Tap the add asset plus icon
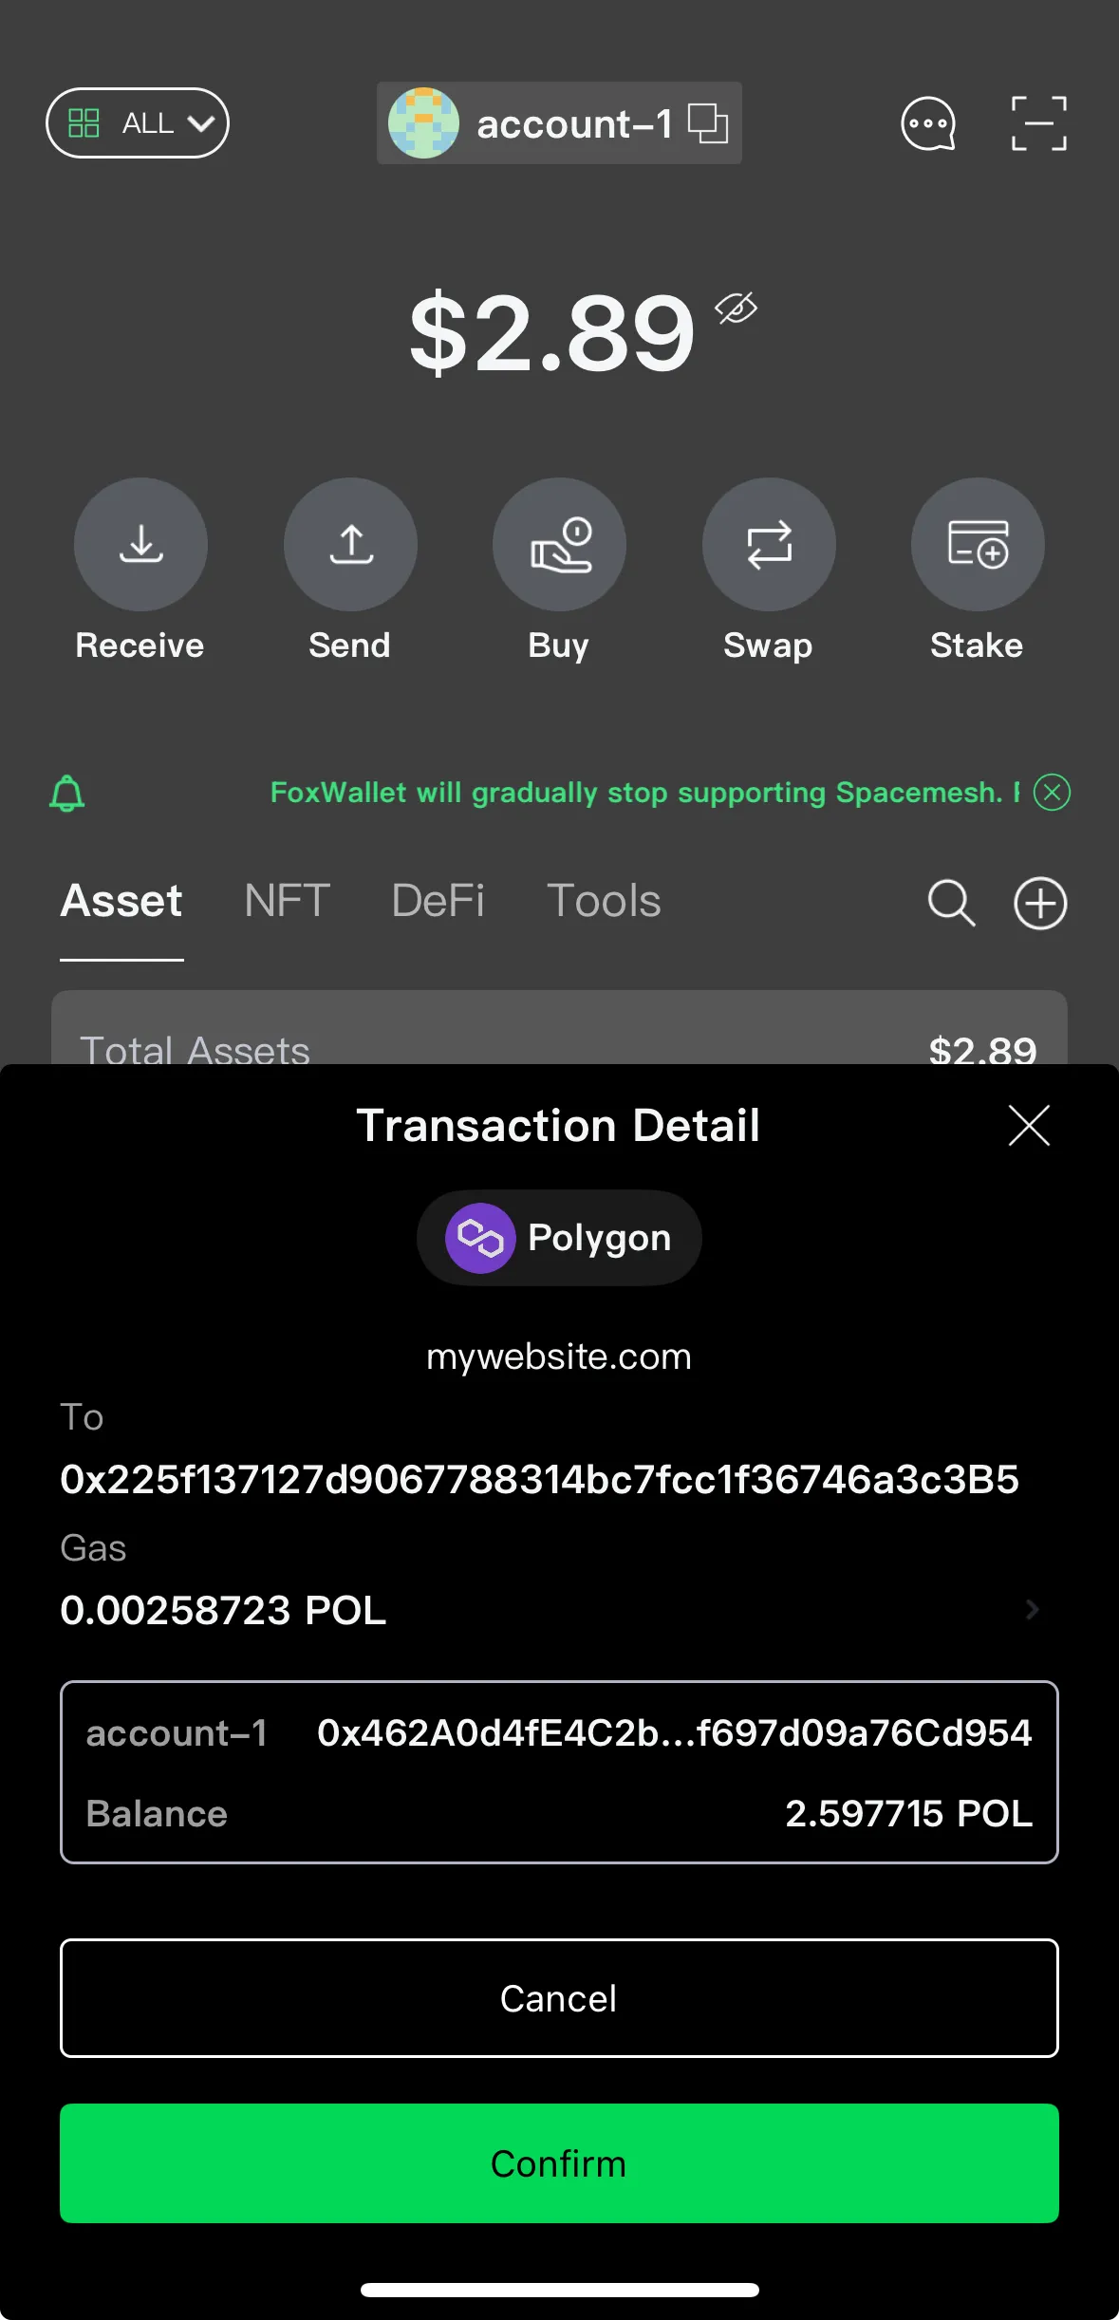 (x=1040, y=902)
